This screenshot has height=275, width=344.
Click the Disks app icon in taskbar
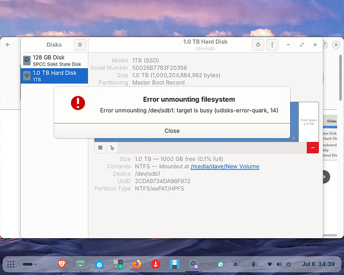pyautogui.click(x=194, y=264)
